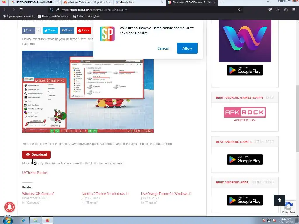This screenshot has height=224, width=299.
Task: Open the Index of ~dartz/isos bookmark
Action: (x=86, y=17)
